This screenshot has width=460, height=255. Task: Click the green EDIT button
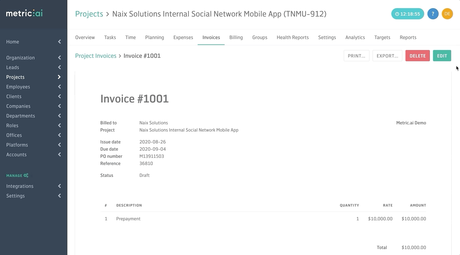tap(442, 56)
